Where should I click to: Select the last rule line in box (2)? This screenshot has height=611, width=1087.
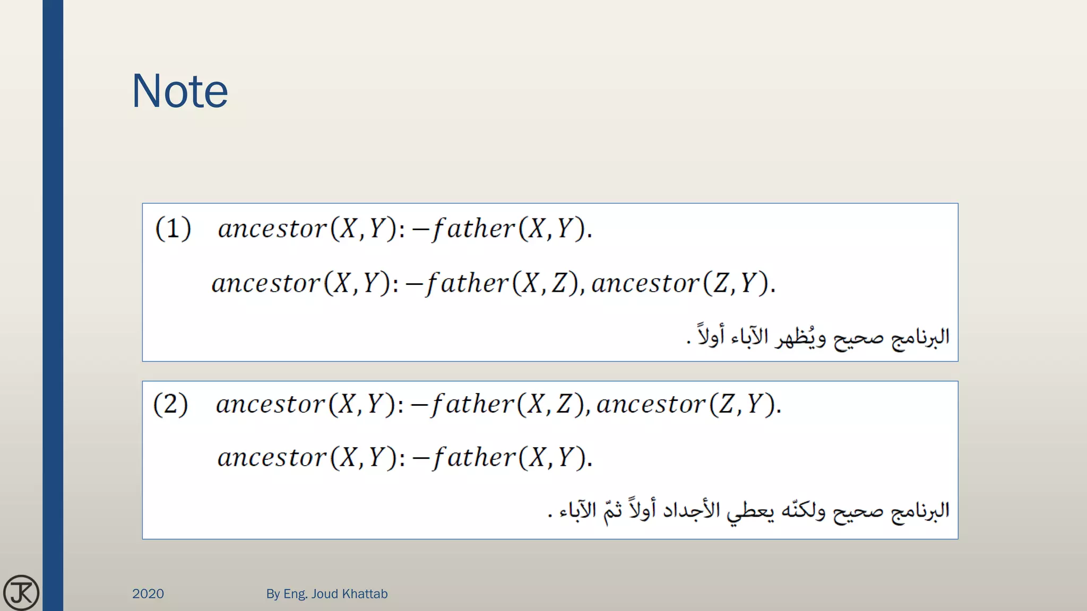[405, 457]
